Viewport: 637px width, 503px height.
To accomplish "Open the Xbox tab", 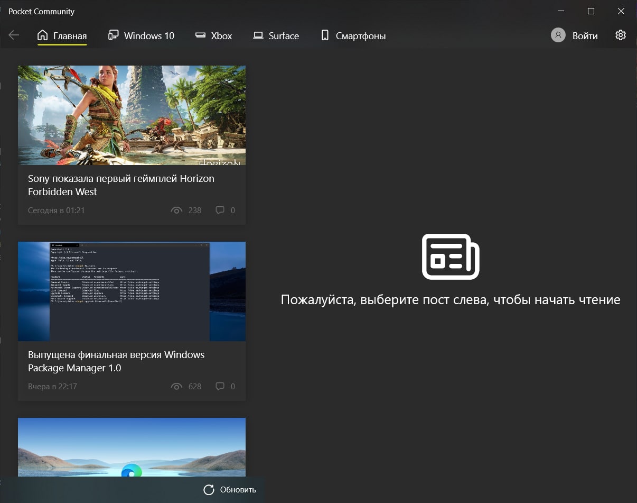I will point(213,36).
